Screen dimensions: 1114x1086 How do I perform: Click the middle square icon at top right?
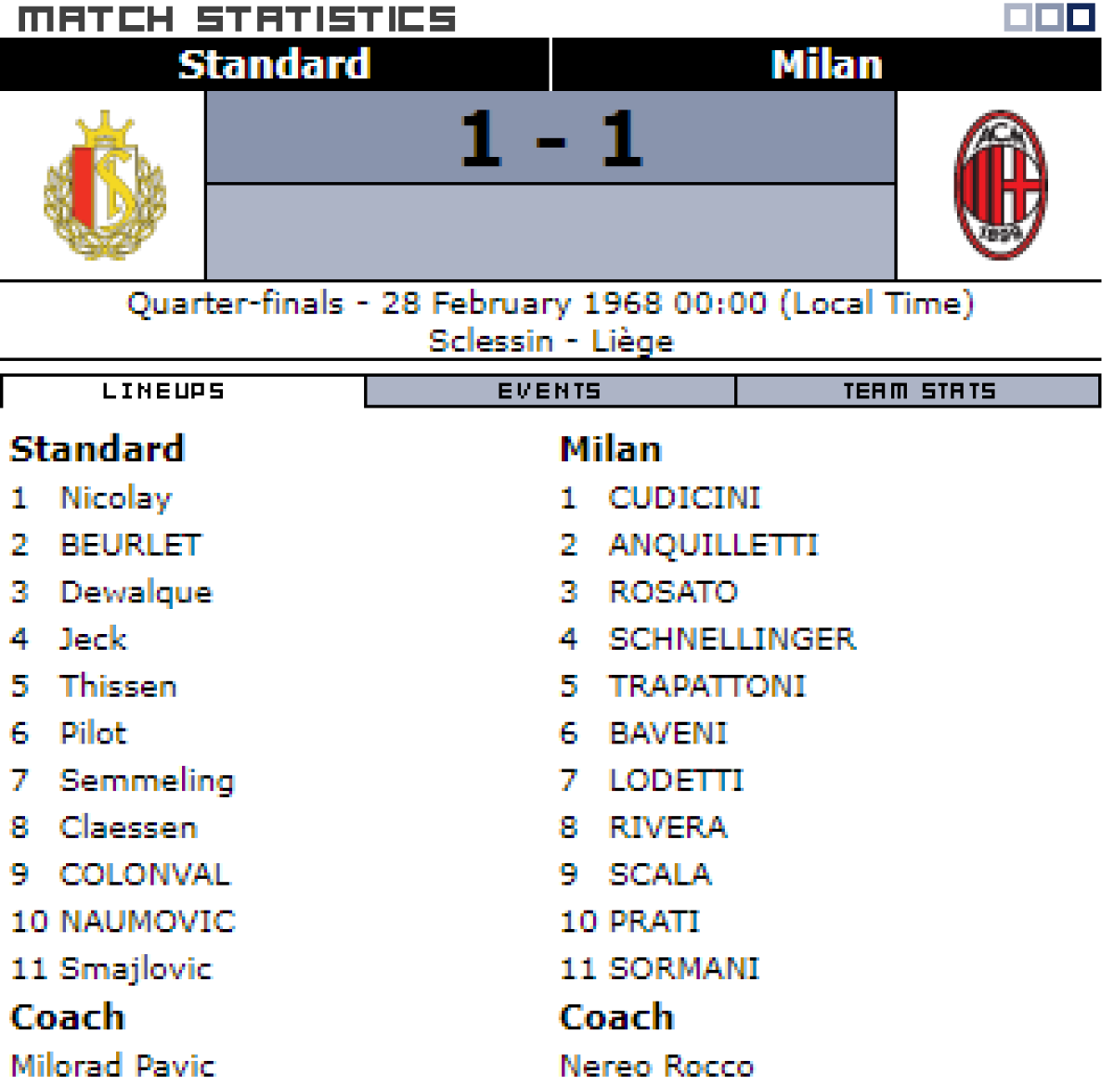tap(1049, 18)
